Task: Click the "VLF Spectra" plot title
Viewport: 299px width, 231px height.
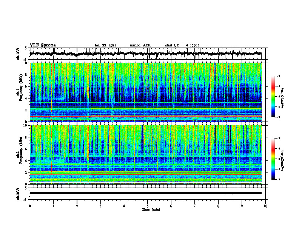Action: pos(43,45)
